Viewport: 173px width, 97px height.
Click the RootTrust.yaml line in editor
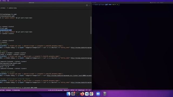[4, 28]
